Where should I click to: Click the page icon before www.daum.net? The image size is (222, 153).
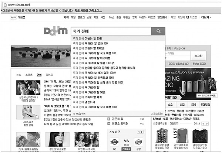pyautogui.click(x=5, y=5)
